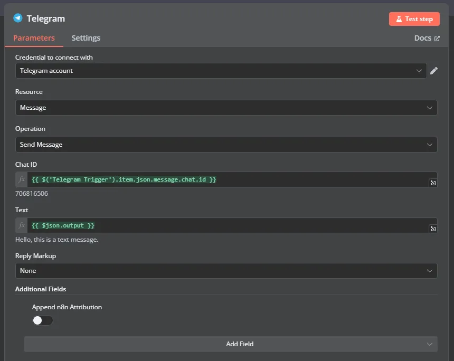Click the Telegram node title

point(46,18)
